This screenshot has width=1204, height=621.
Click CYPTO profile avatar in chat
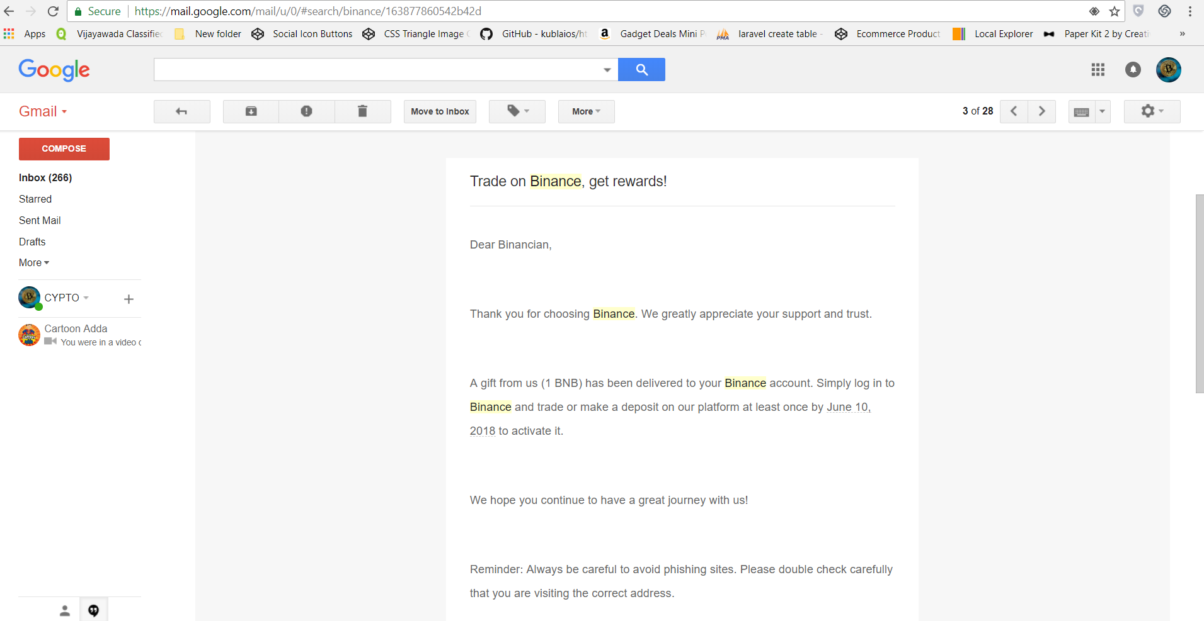click(x=30, y=298)
